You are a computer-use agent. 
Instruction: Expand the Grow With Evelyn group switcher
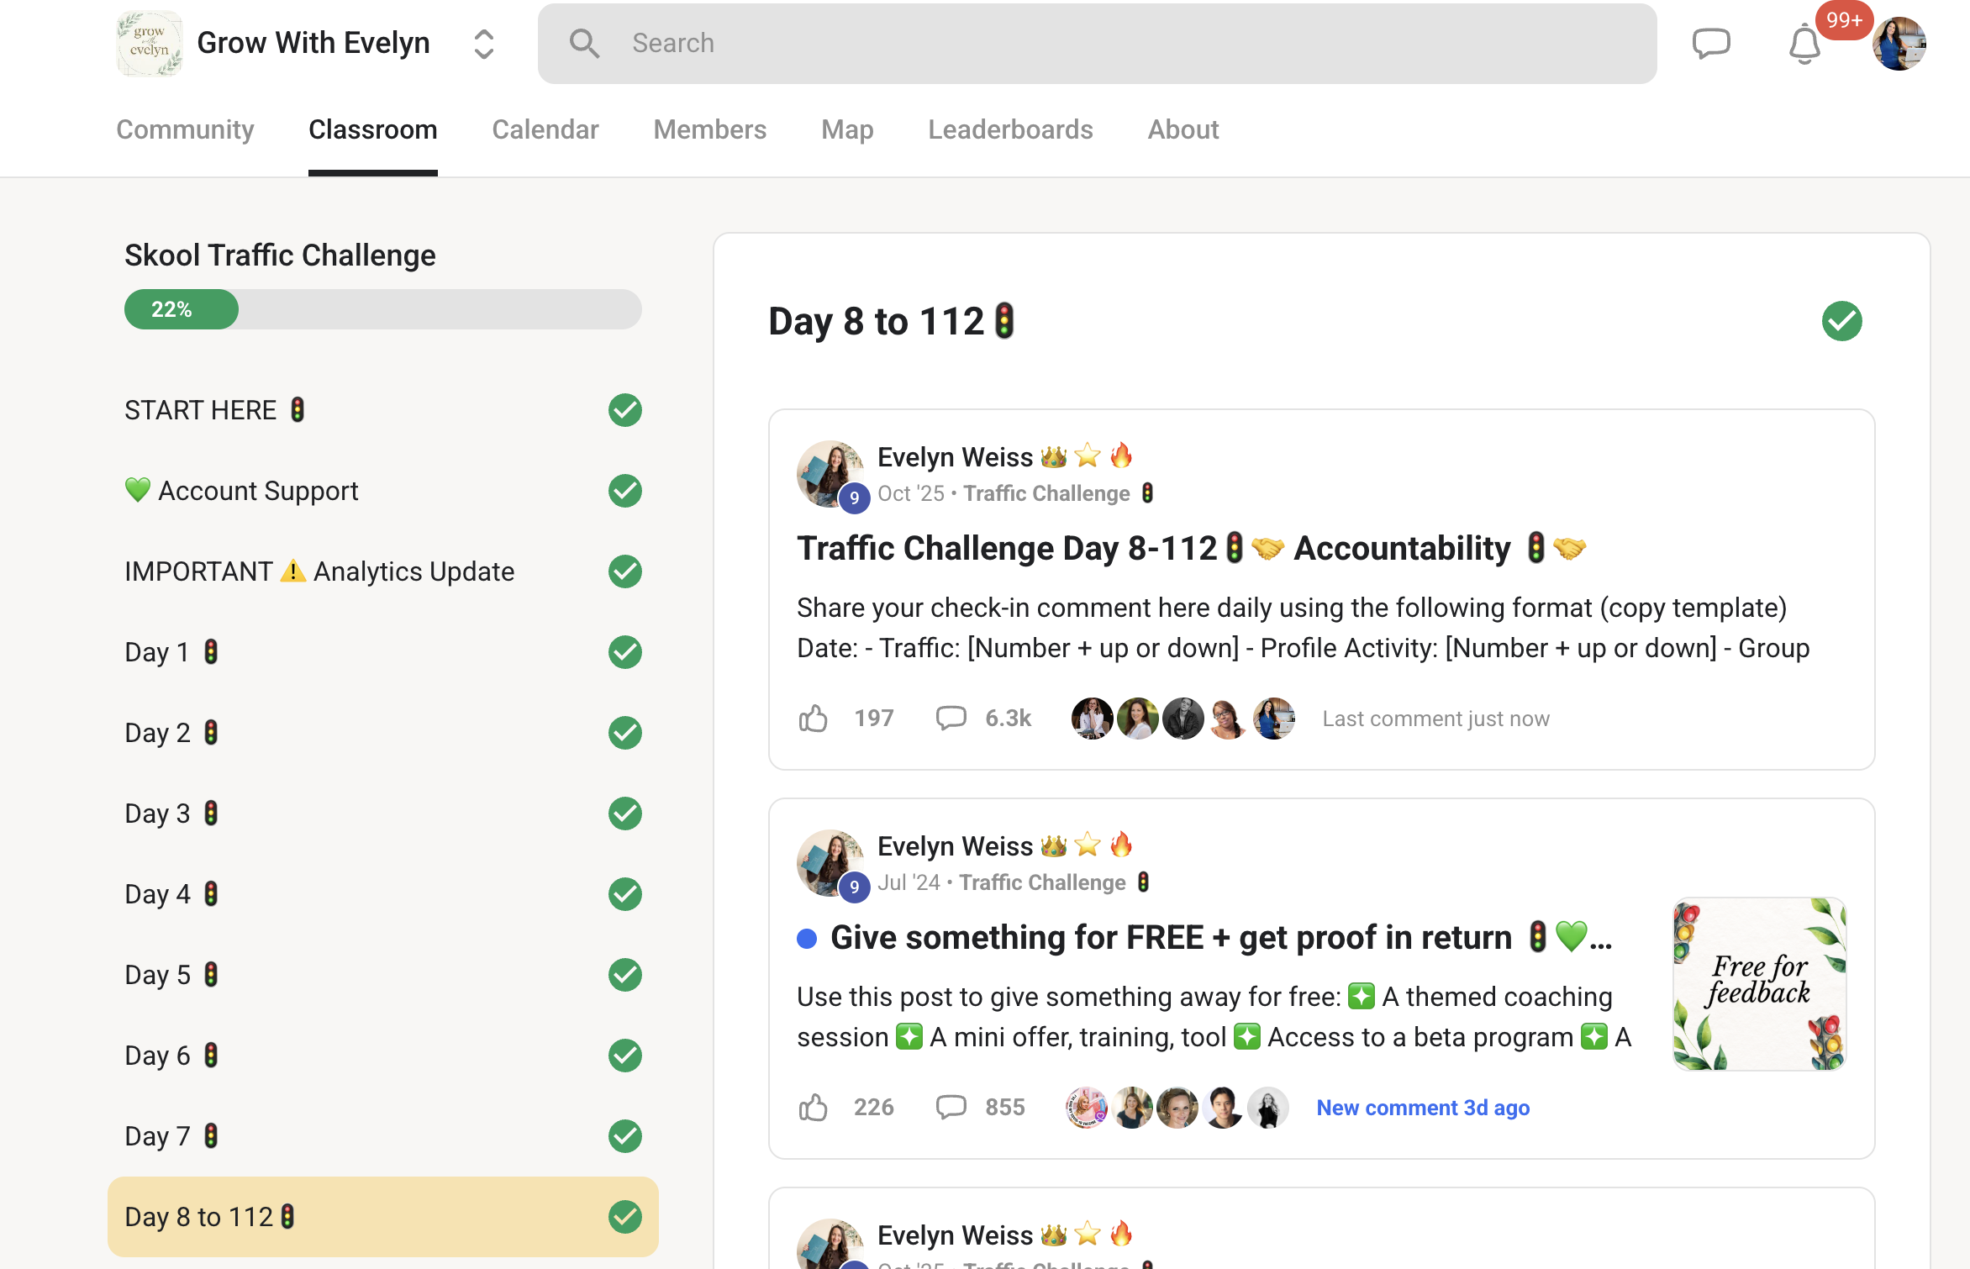point(483,44)
